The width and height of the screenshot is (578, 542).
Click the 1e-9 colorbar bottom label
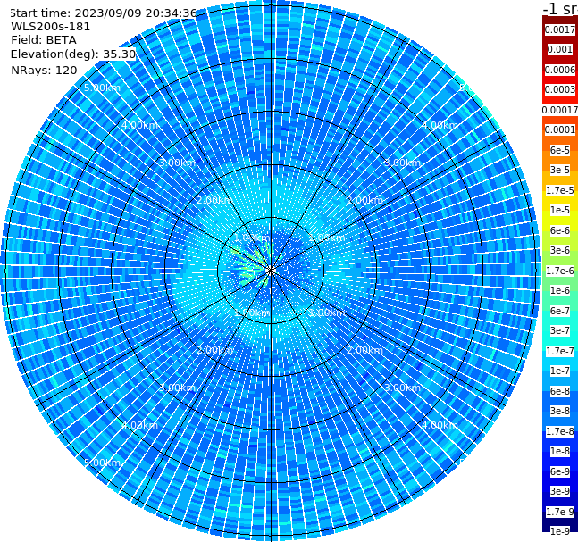click(560, 531)
